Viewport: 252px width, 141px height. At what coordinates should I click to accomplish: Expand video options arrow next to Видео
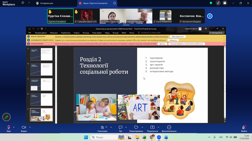30,127
